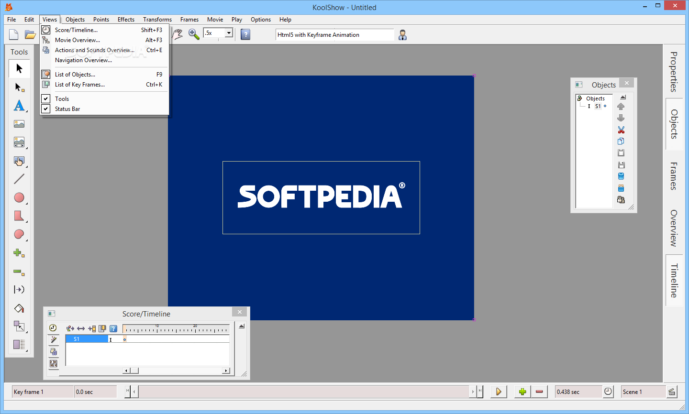Click the blue lock icon in Objects panel
This screenshot has width=689, height=414.
(621, 188)
